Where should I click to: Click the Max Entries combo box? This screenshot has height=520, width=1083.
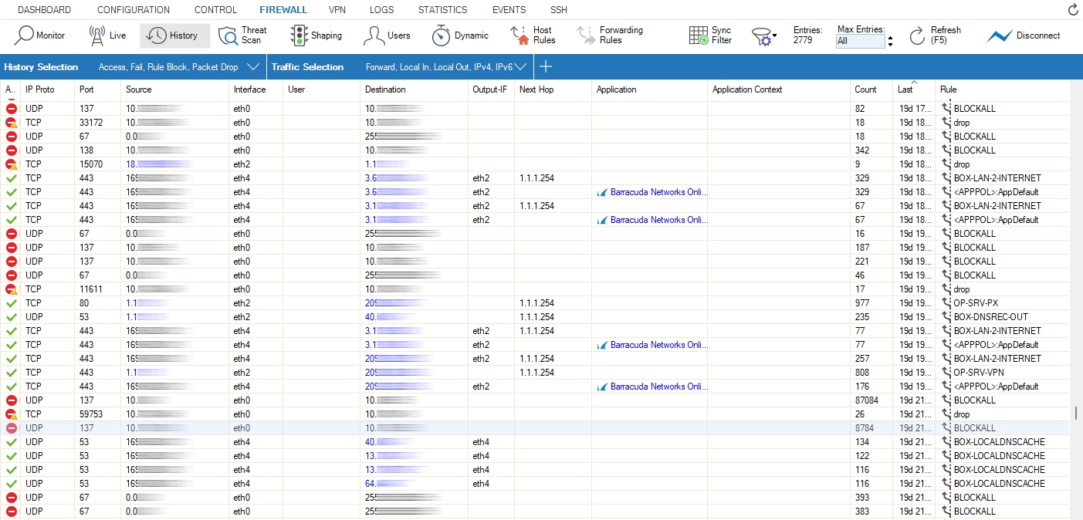click(860, 41)
